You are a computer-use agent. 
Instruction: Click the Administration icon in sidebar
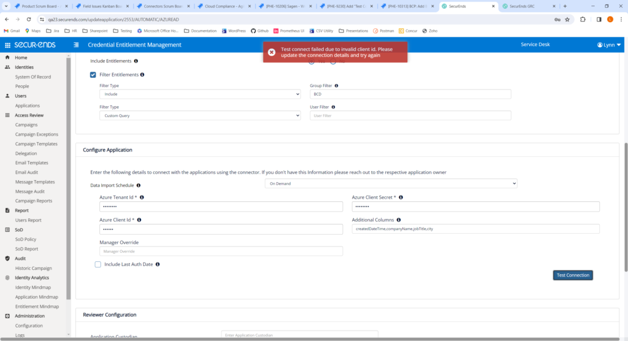point(7,316)
